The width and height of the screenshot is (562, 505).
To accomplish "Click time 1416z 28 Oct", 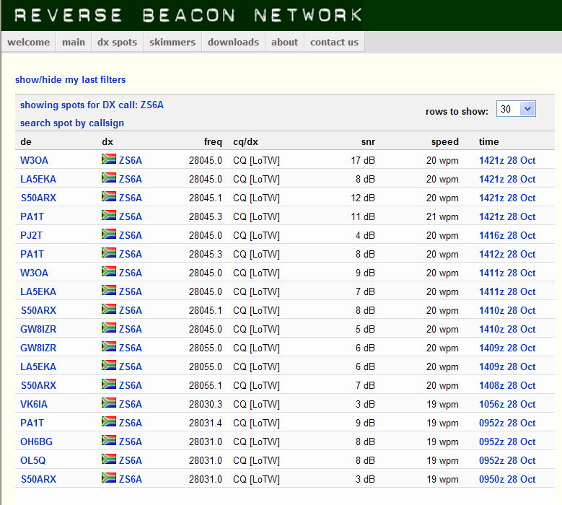I will tap(507, 235).
